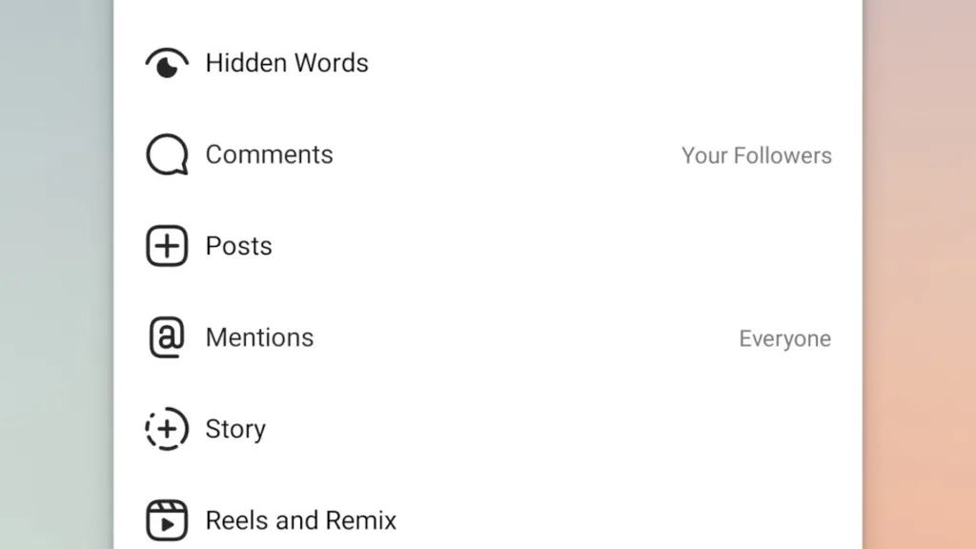This screenshot has width=976, height=549.
Task: Open the Comments text label
Action: pyautogui.click(x=270, y=154)
